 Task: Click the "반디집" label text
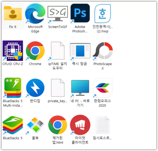point(35,101)
